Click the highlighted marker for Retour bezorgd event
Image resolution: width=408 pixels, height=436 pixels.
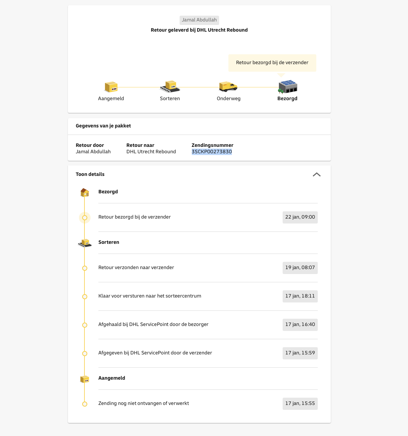click(85, 218)
